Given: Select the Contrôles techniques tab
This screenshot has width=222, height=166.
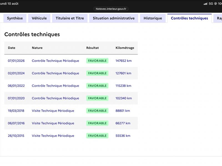Looking at the screenshot, I should pos(190,18).
